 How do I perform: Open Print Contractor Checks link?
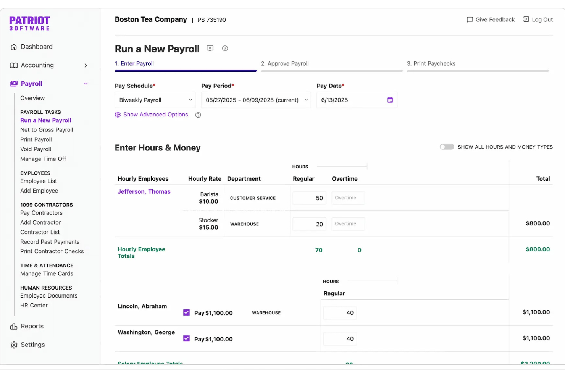52,251
